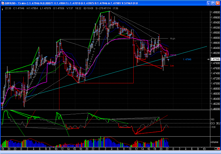Click the 1.47600 price axis label
Screen dimensions: 221x154
pyautogui.click(x=215, y=68)
